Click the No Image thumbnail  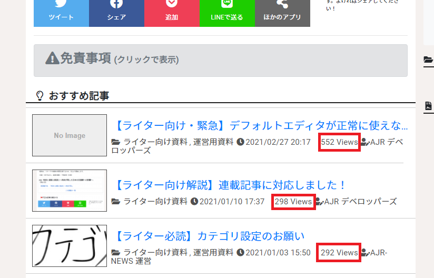pos(70,135)
